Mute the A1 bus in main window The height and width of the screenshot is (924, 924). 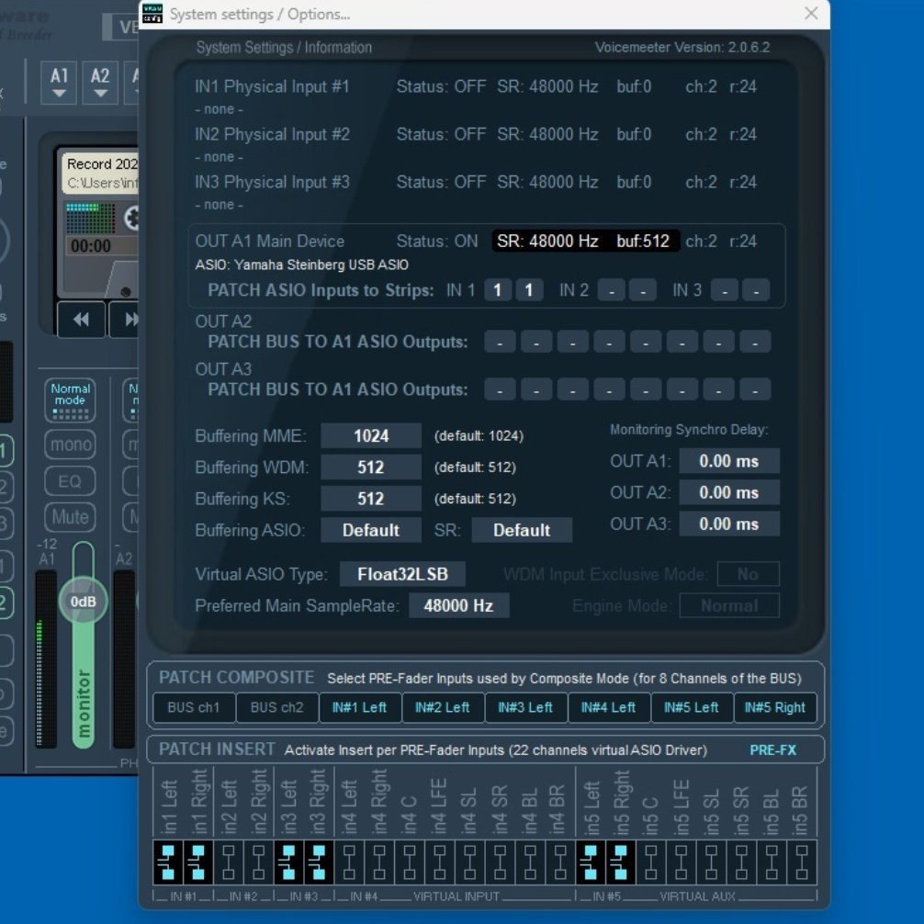tap(70, 517)
